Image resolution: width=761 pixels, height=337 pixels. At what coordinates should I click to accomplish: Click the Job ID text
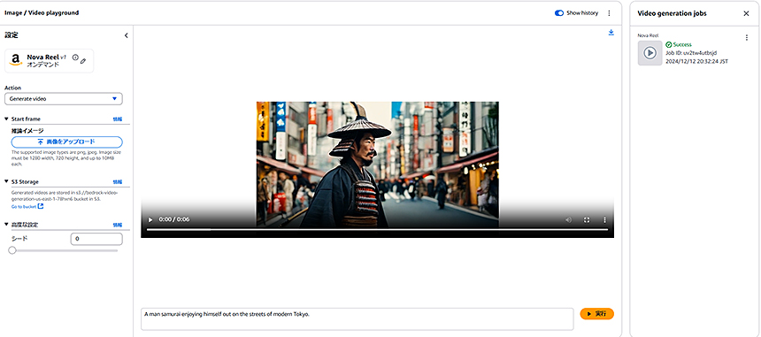691,52
